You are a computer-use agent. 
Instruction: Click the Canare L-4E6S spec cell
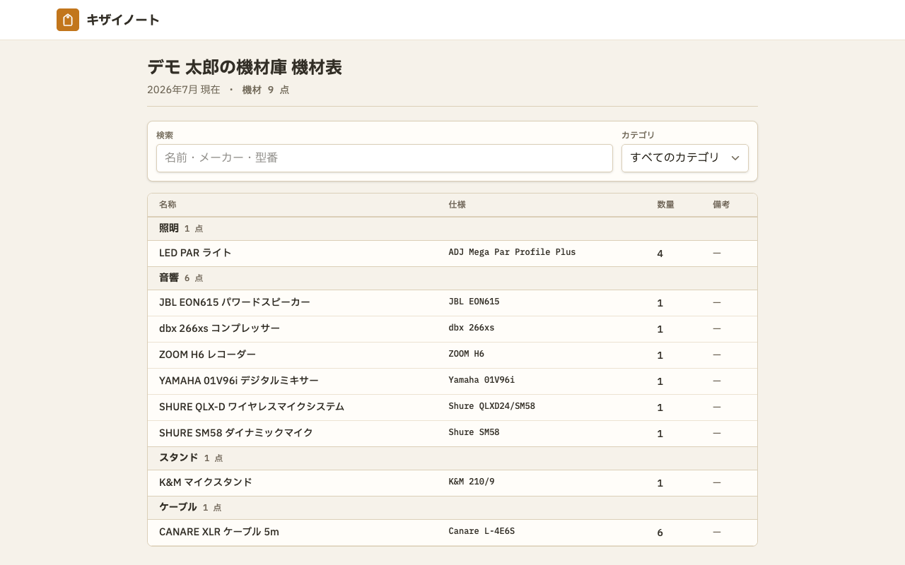[481, 531]
